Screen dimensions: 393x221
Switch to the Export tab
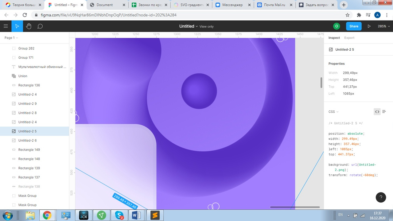point(349,38)
